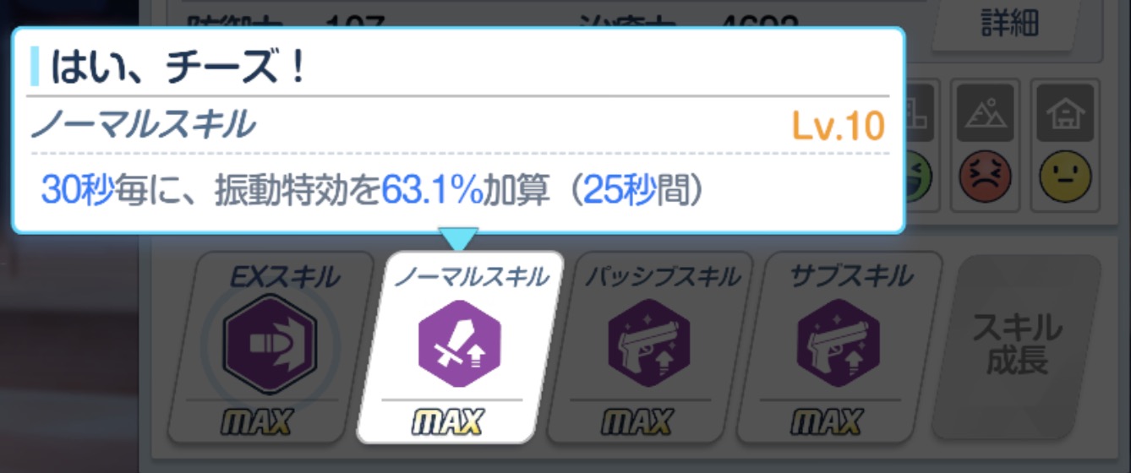Click the orange Lv.10 level text

tap(838, 127)
